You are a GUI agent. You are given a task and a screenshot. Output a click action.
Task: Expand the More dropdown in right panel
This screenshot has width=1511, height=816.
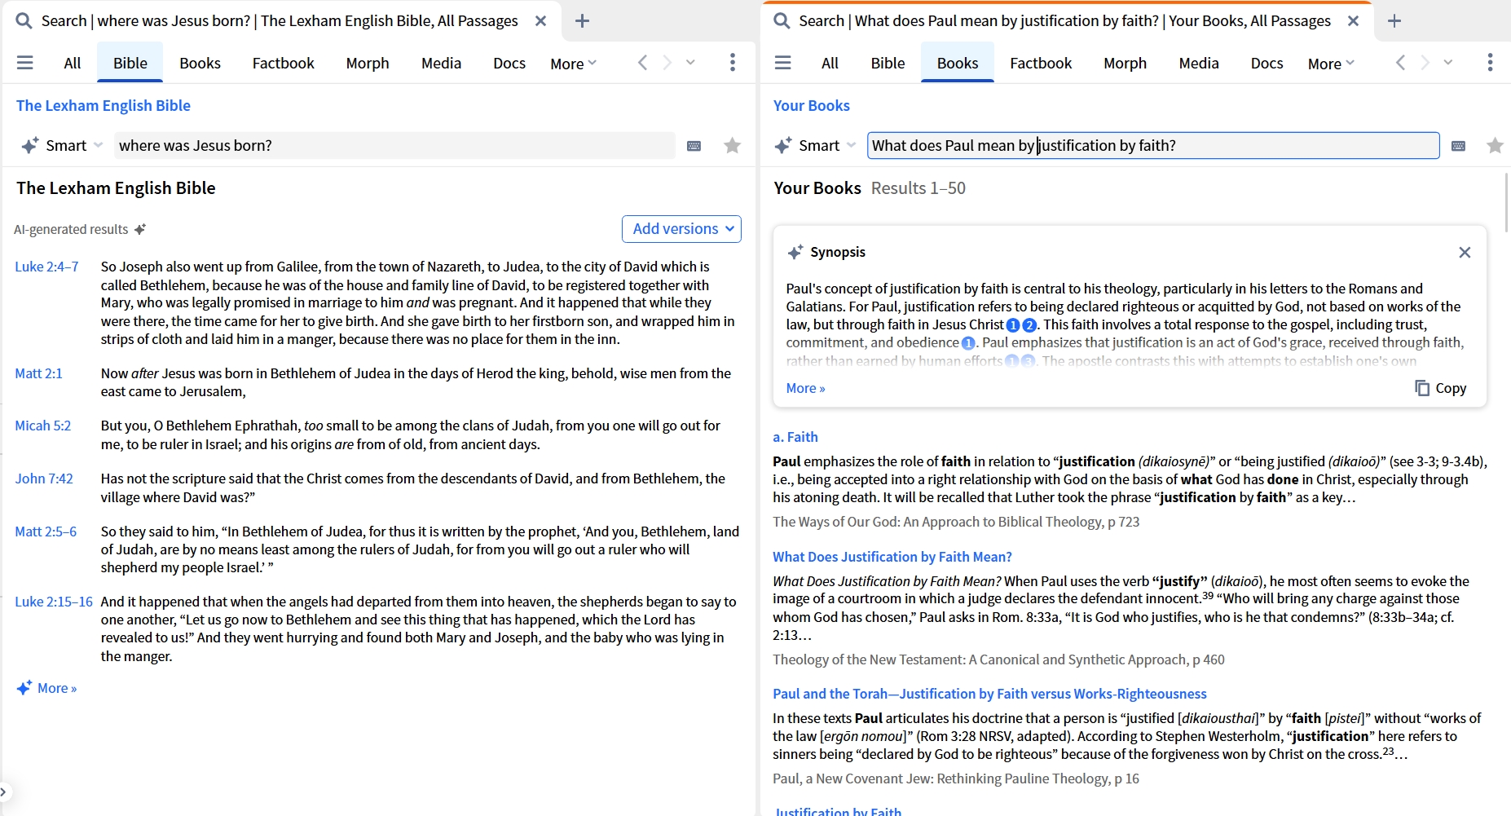click(1331, 64)
